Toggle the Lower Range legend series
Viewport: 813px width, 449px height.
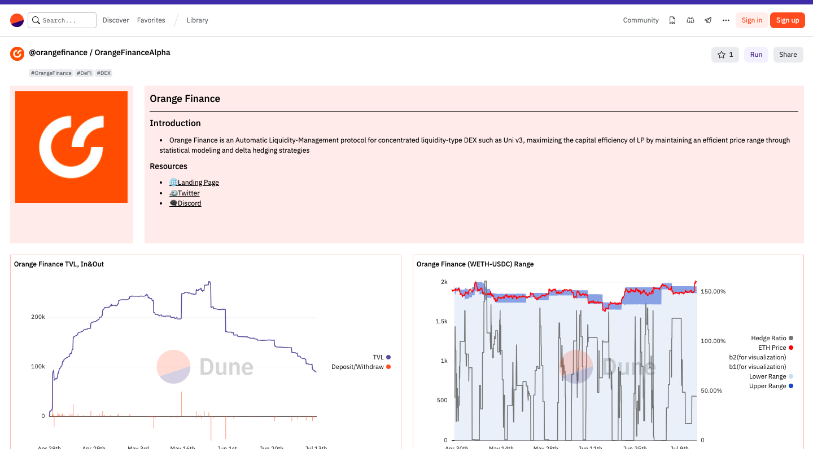coord(771,376)
